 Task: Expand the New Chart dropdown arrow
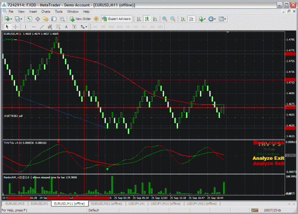tap(11, 19)
